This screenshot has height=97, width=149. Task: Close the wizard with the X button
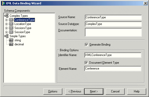[145, 3]
